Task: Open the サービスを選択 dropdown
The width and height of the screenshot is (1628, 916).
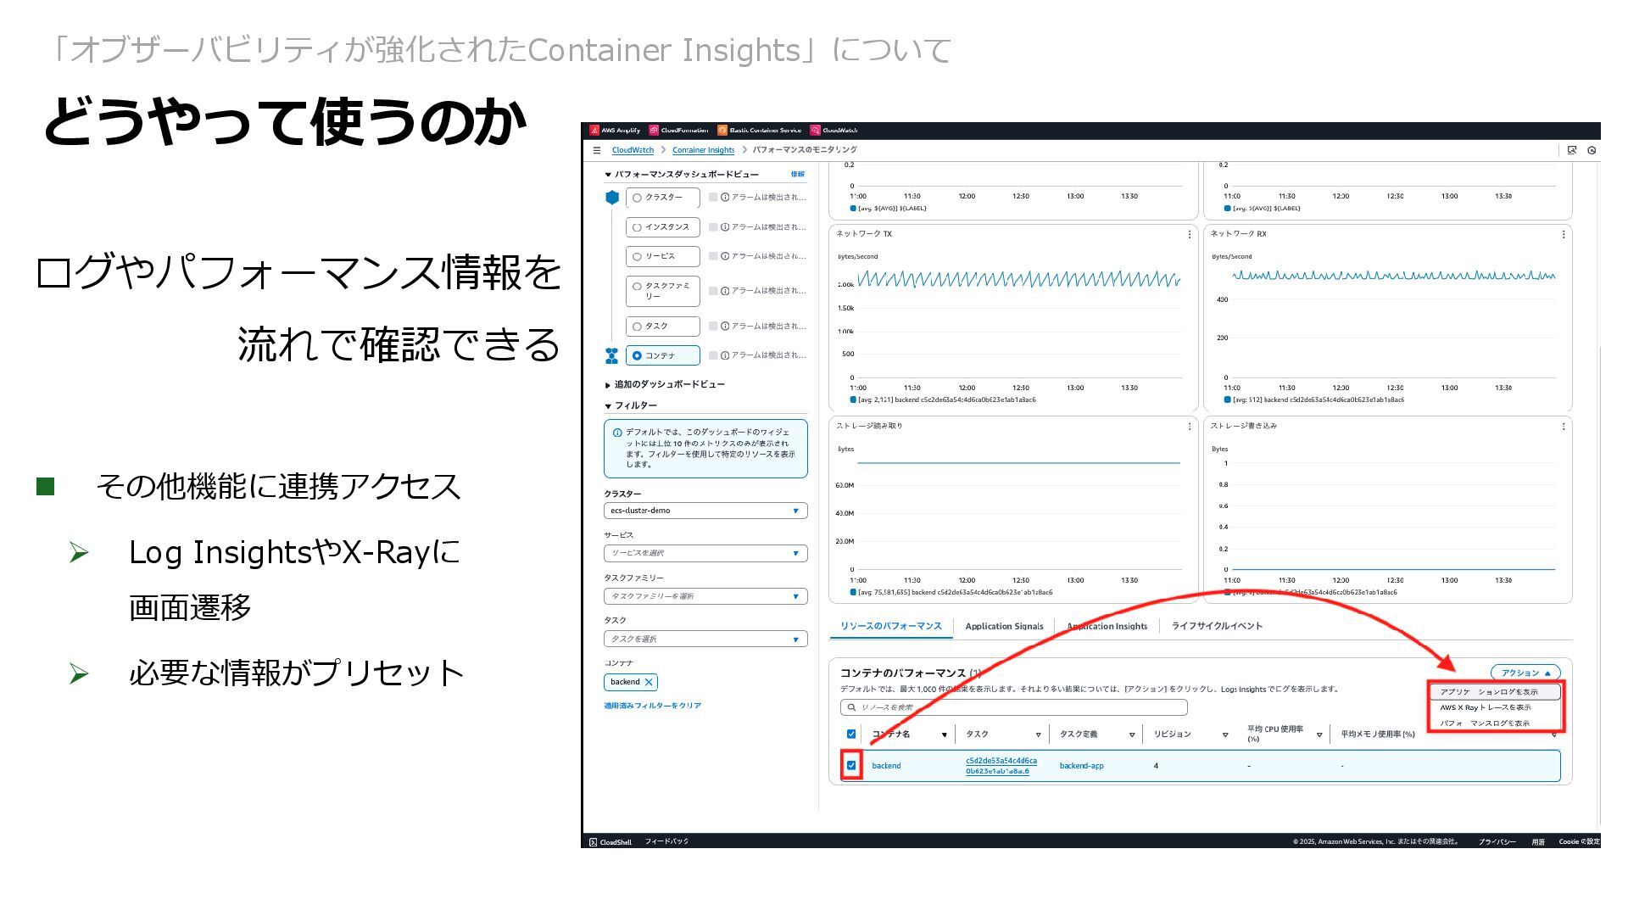Action: [705, 553]
